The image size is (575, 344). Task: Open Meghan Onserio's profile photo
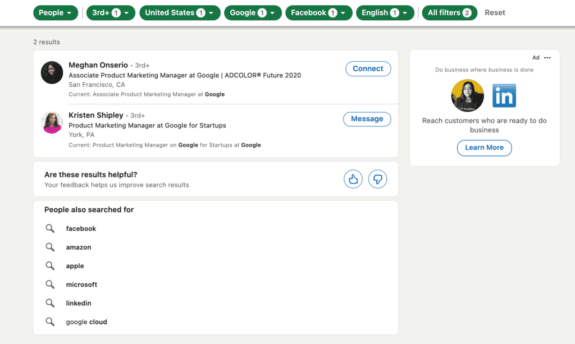[x=52, y=72]
